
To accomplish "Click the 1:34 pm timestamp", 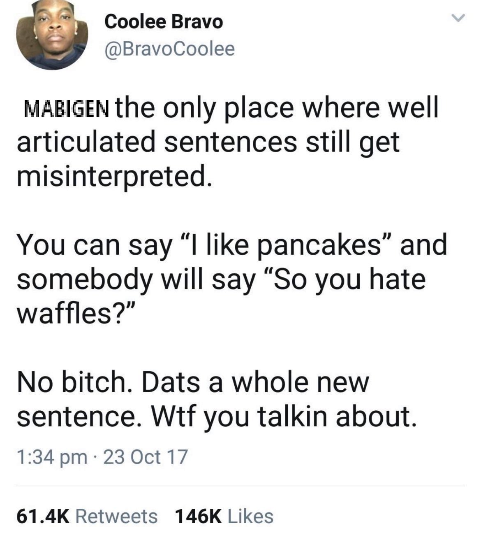I will tap(52, 456).
